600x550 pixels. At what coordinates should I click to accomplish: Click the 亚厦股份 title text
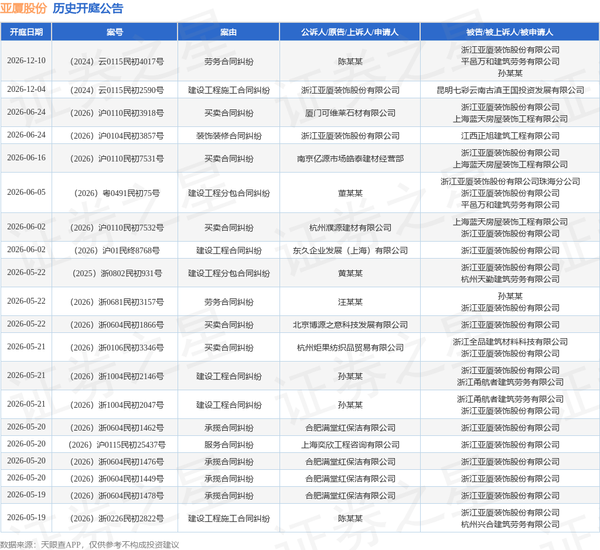[x=23, y=8]
